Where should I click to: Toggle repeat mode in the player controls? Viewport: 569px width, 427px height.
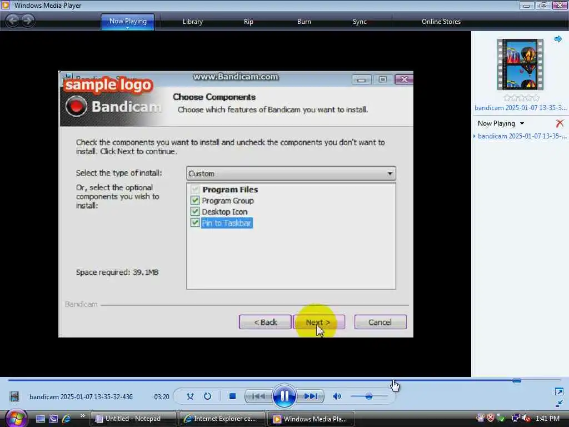coord(208,396)
